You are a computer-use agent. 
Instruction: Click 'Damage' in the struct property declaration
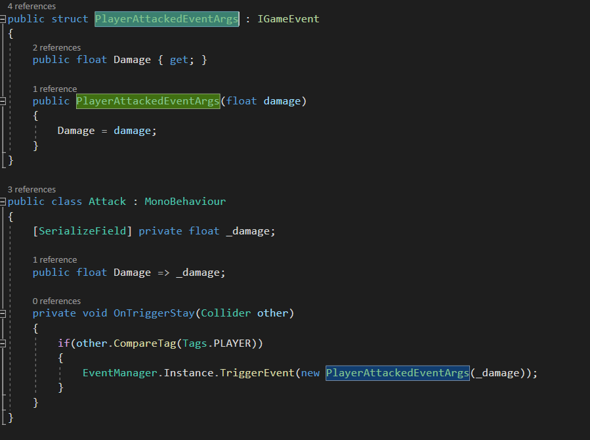[132, 60]
